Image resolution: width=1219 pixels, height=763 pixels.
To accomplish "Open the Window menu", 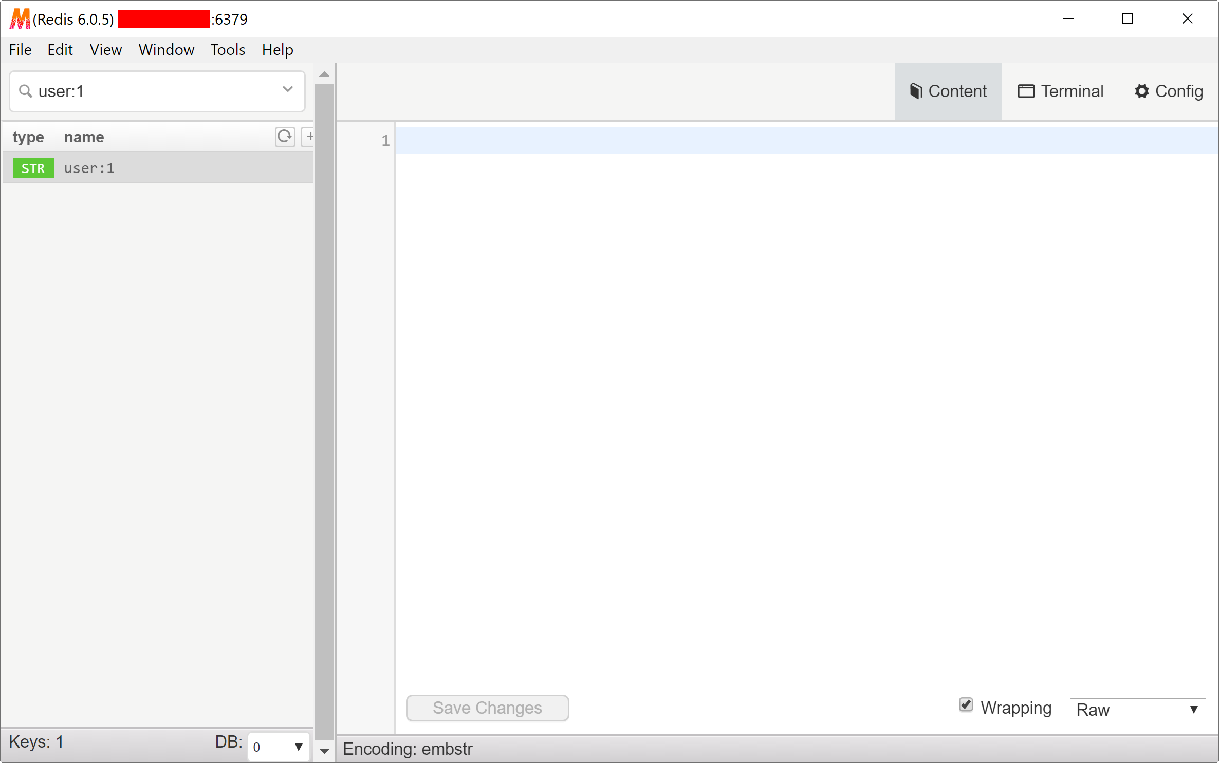I will pyautogui.click(x=167, y=50).
